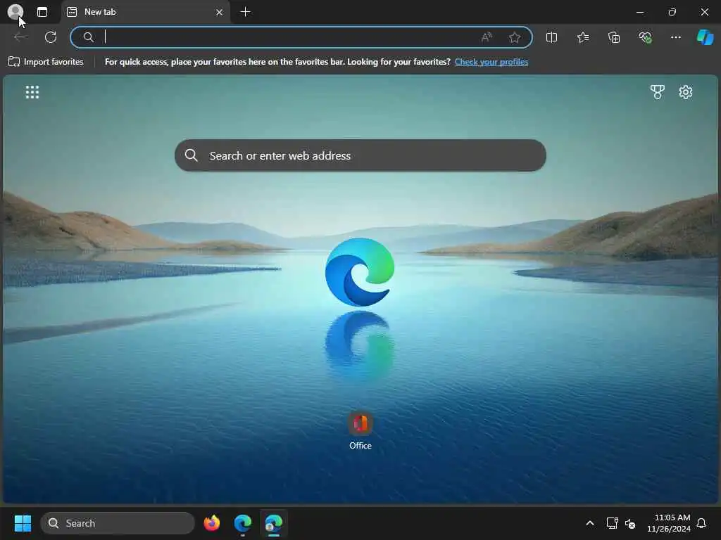Open a new tab with plus button
Screen dimensions: 721x540
click(x=246, y=12)
